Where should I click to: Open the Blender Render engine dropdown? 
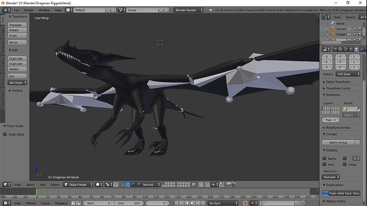[188, 10]
